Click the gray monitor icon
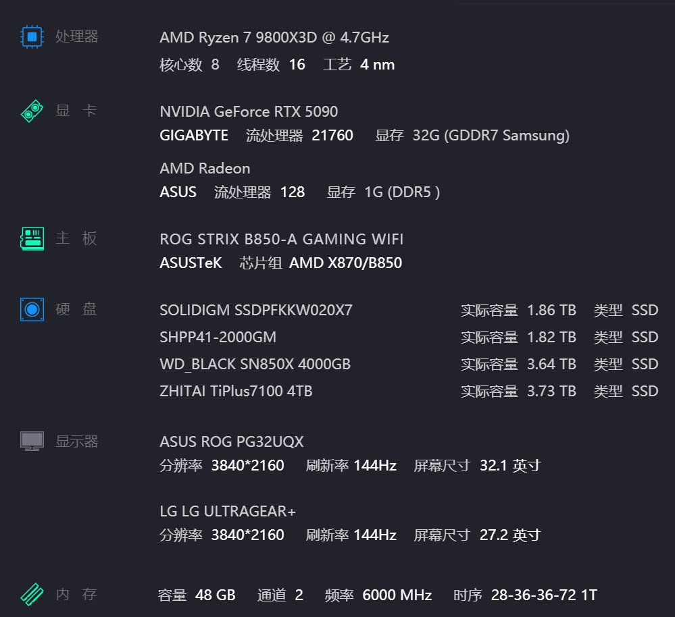 pos(32,441)
